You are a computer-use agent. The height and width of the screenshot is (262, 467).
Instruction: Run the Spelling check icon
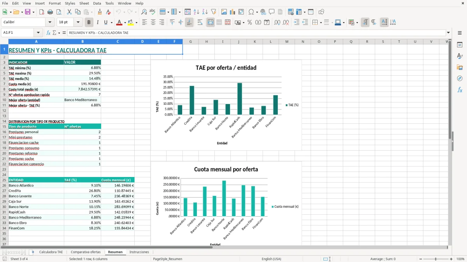[152, 12]
